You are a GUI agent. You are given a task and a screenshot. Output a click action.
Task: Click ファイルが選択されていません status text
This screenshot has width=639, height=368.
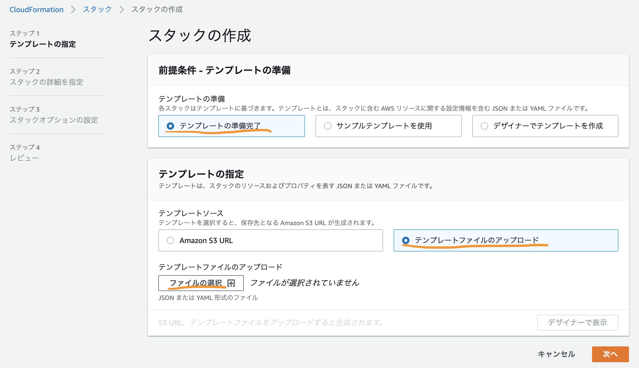point(304,283)
